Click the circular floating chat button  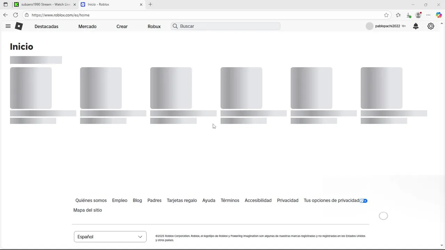coord(383,216)
